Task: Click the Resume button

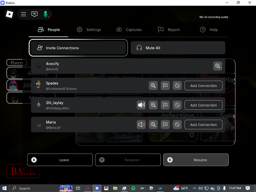Action: point(196,160)
